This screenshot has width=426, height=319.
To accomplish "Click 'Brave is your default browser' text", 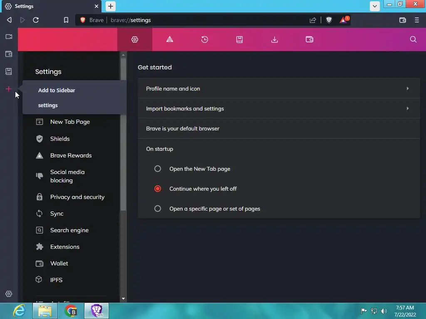I will (183, 129).
